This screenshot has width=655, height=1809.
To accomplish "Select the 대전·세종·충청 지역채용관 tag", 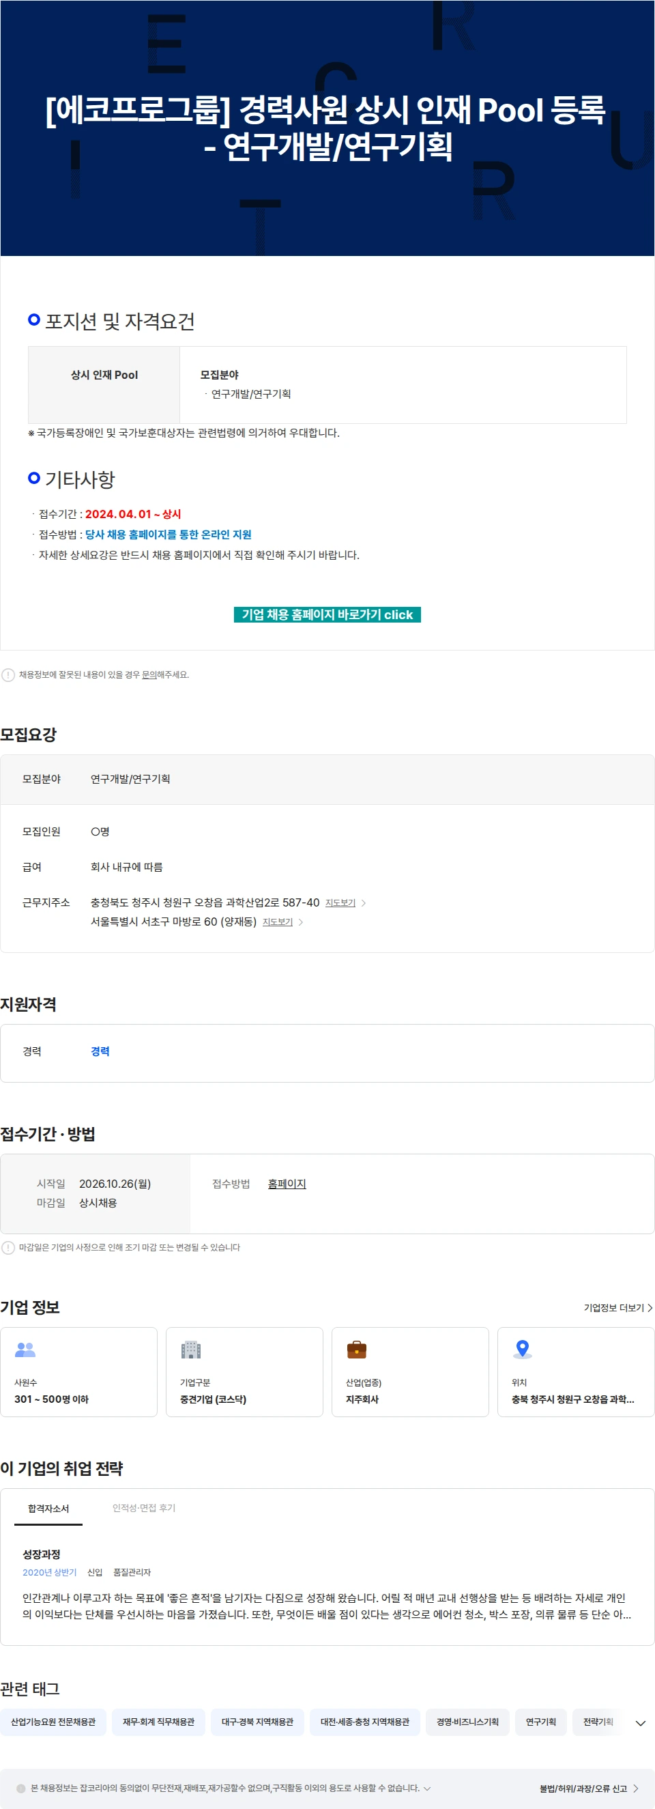I will [x=365, y=1722].
